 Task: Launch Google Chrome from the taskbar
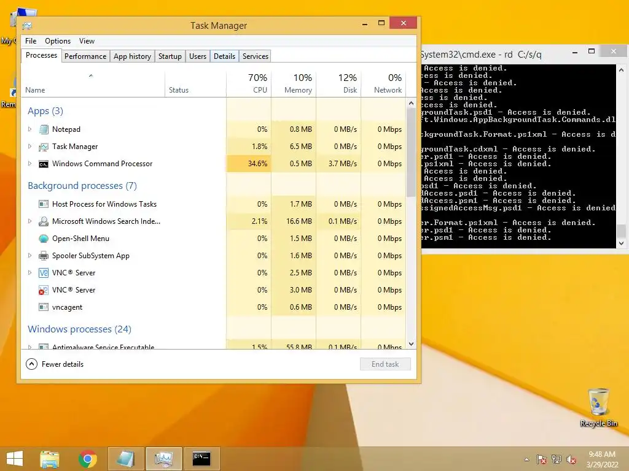tap(87, 459)
